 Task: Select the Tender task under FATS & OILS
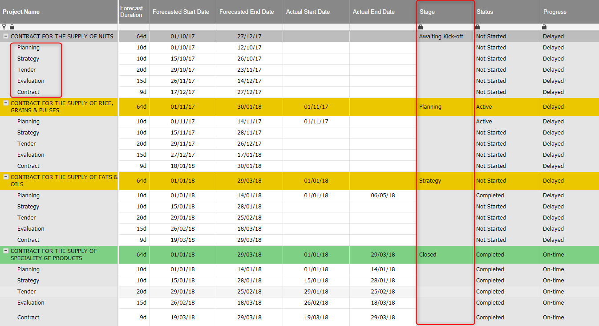pos(26,217)
